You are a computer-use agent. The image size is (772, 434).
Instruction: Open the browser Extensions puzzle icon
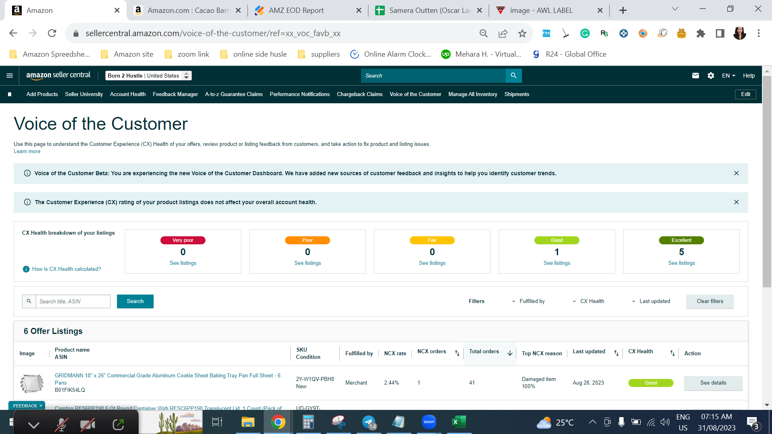(x=701, y=33)
